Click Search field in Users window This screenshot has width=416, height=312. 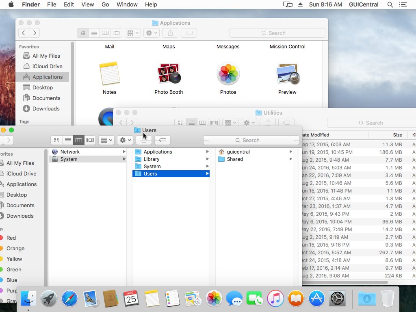[251, 140]
